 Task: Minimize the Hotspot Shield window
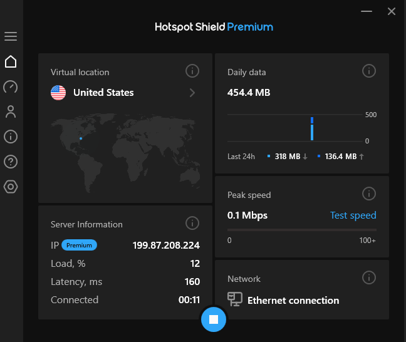click(x=367, y=11)
